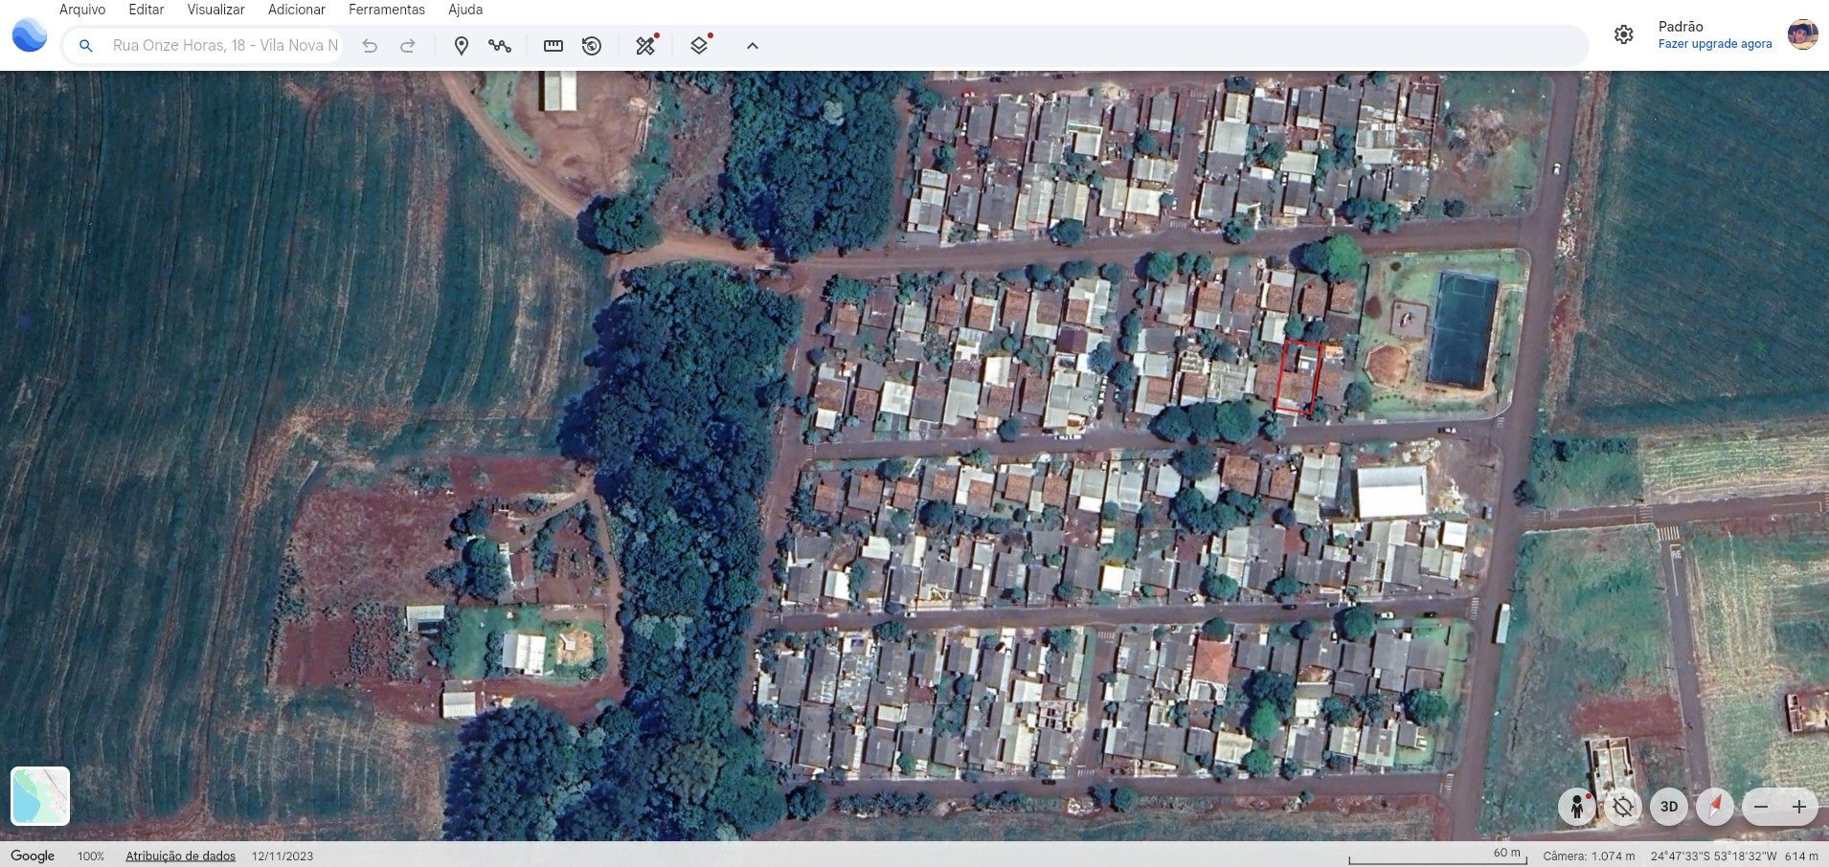Image resolution: width=1829 pixels, height=867 pixels.
Task: Click the 100% loading status
Action: tap(91, 856)
